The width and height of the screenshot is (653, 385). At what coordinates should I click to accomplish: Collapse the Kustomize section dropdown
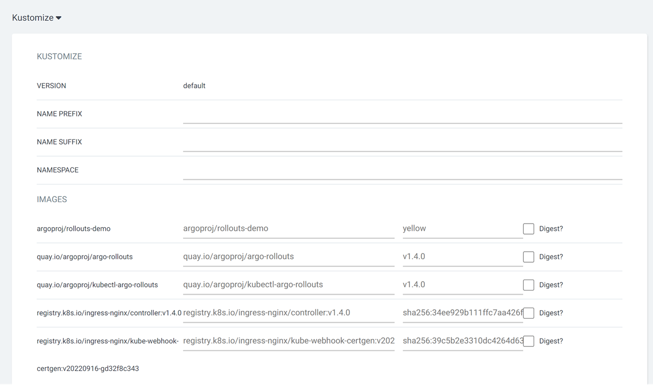(x=37, y=18)
